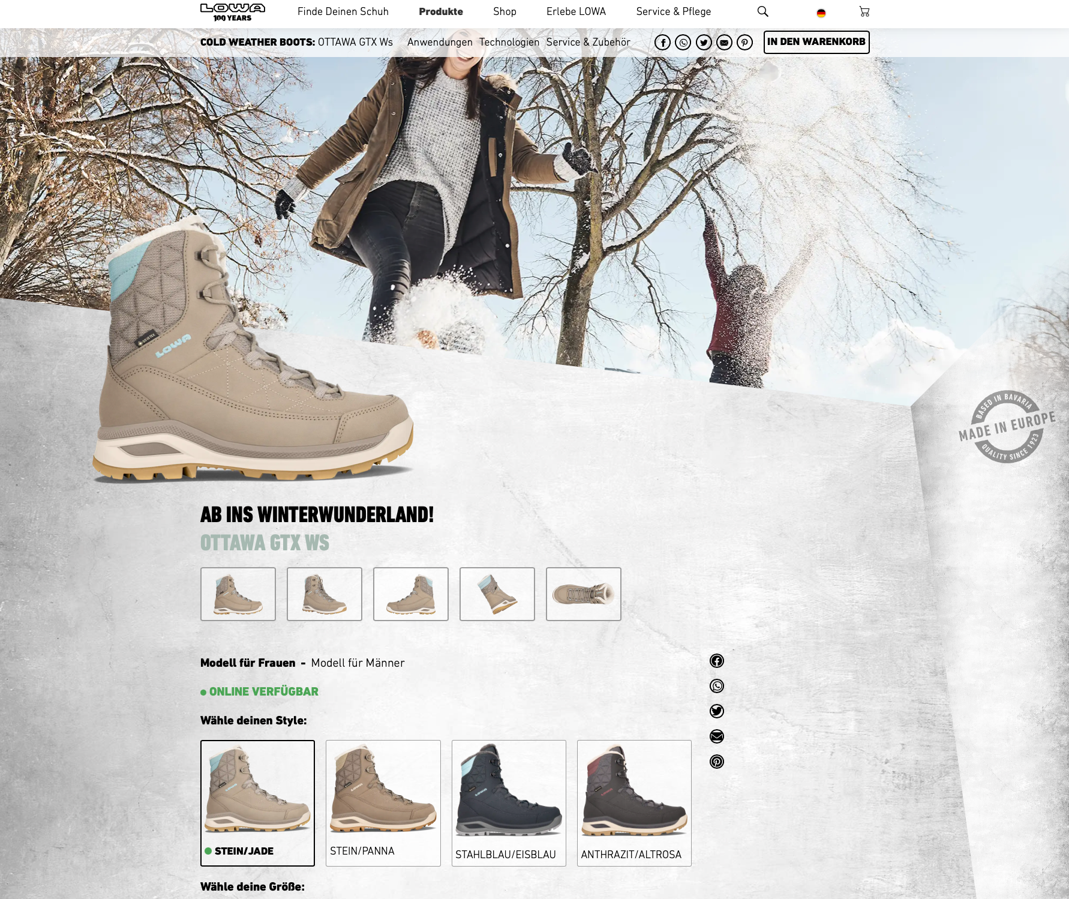
Task: Choose STAHLBLAU/EISBLAU color style
Action: tap(509, 803)
